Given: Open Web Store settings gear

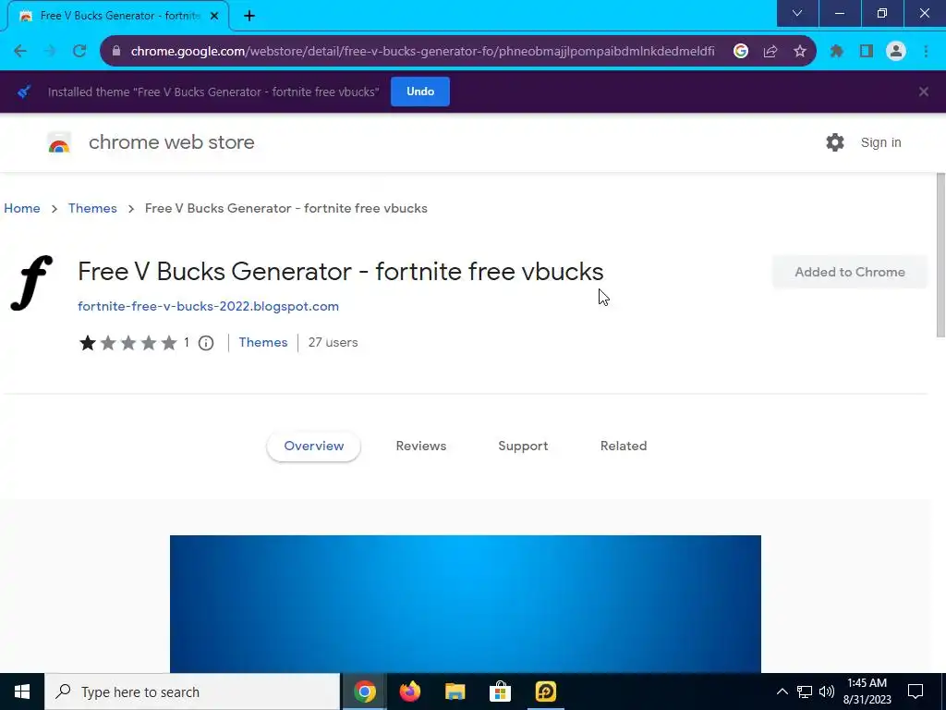Looking at the screenshot, I should tap(835, 142).
